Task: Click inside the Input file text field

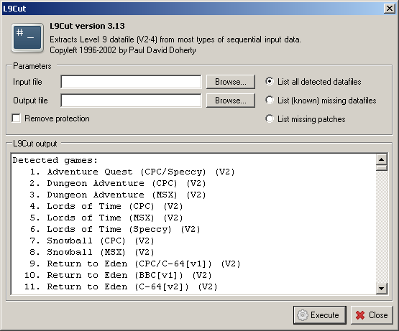Action: pos(131,82)
